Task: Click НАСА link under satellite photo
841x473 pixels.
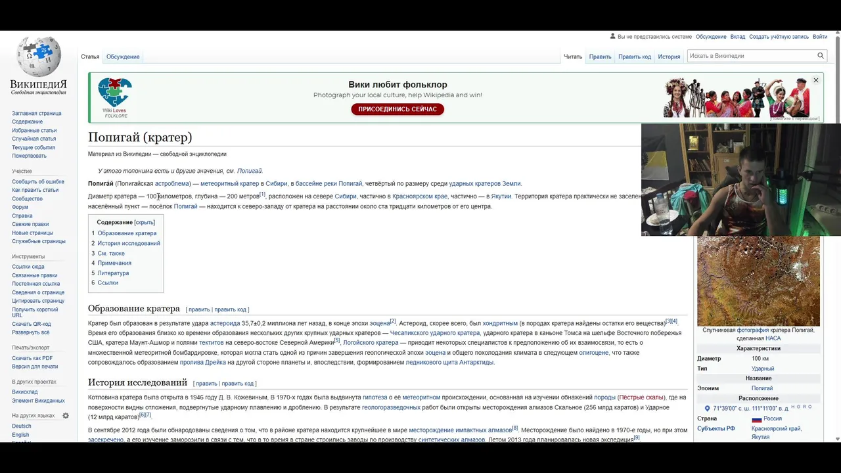Action: point(773,338)
